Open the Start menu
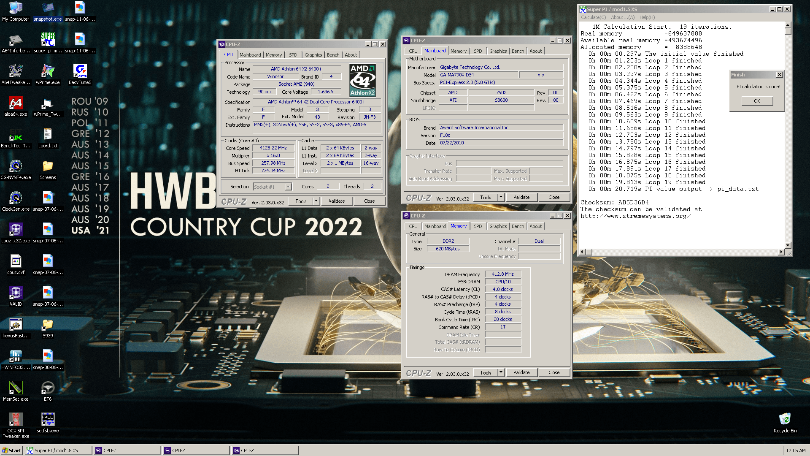Image resolution: width=810 pixels, height=456 pixels. click(x=11, y=451)
